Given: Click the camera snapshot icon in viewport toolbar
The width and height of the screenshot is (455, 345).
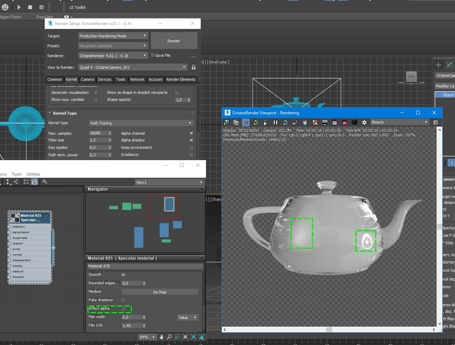Looking at the screenshot, I should click(x=354, y=122).
